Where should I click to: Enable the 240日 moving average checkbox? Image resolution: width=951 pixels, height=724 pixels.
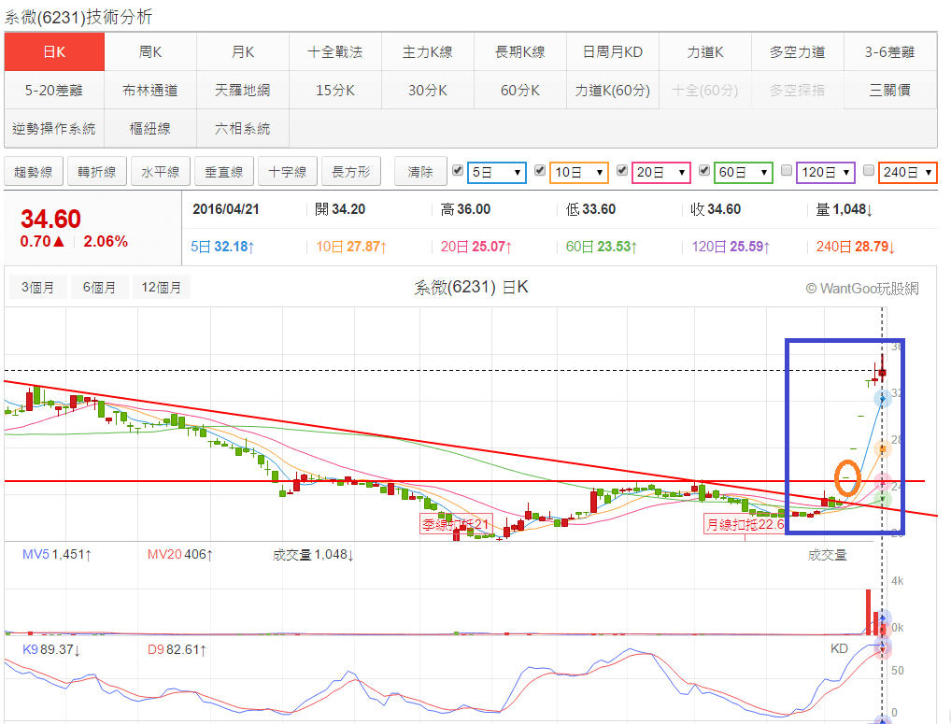[869, 171]
